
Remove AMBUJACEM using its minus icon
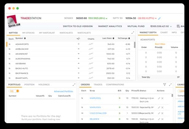[79, 49]
